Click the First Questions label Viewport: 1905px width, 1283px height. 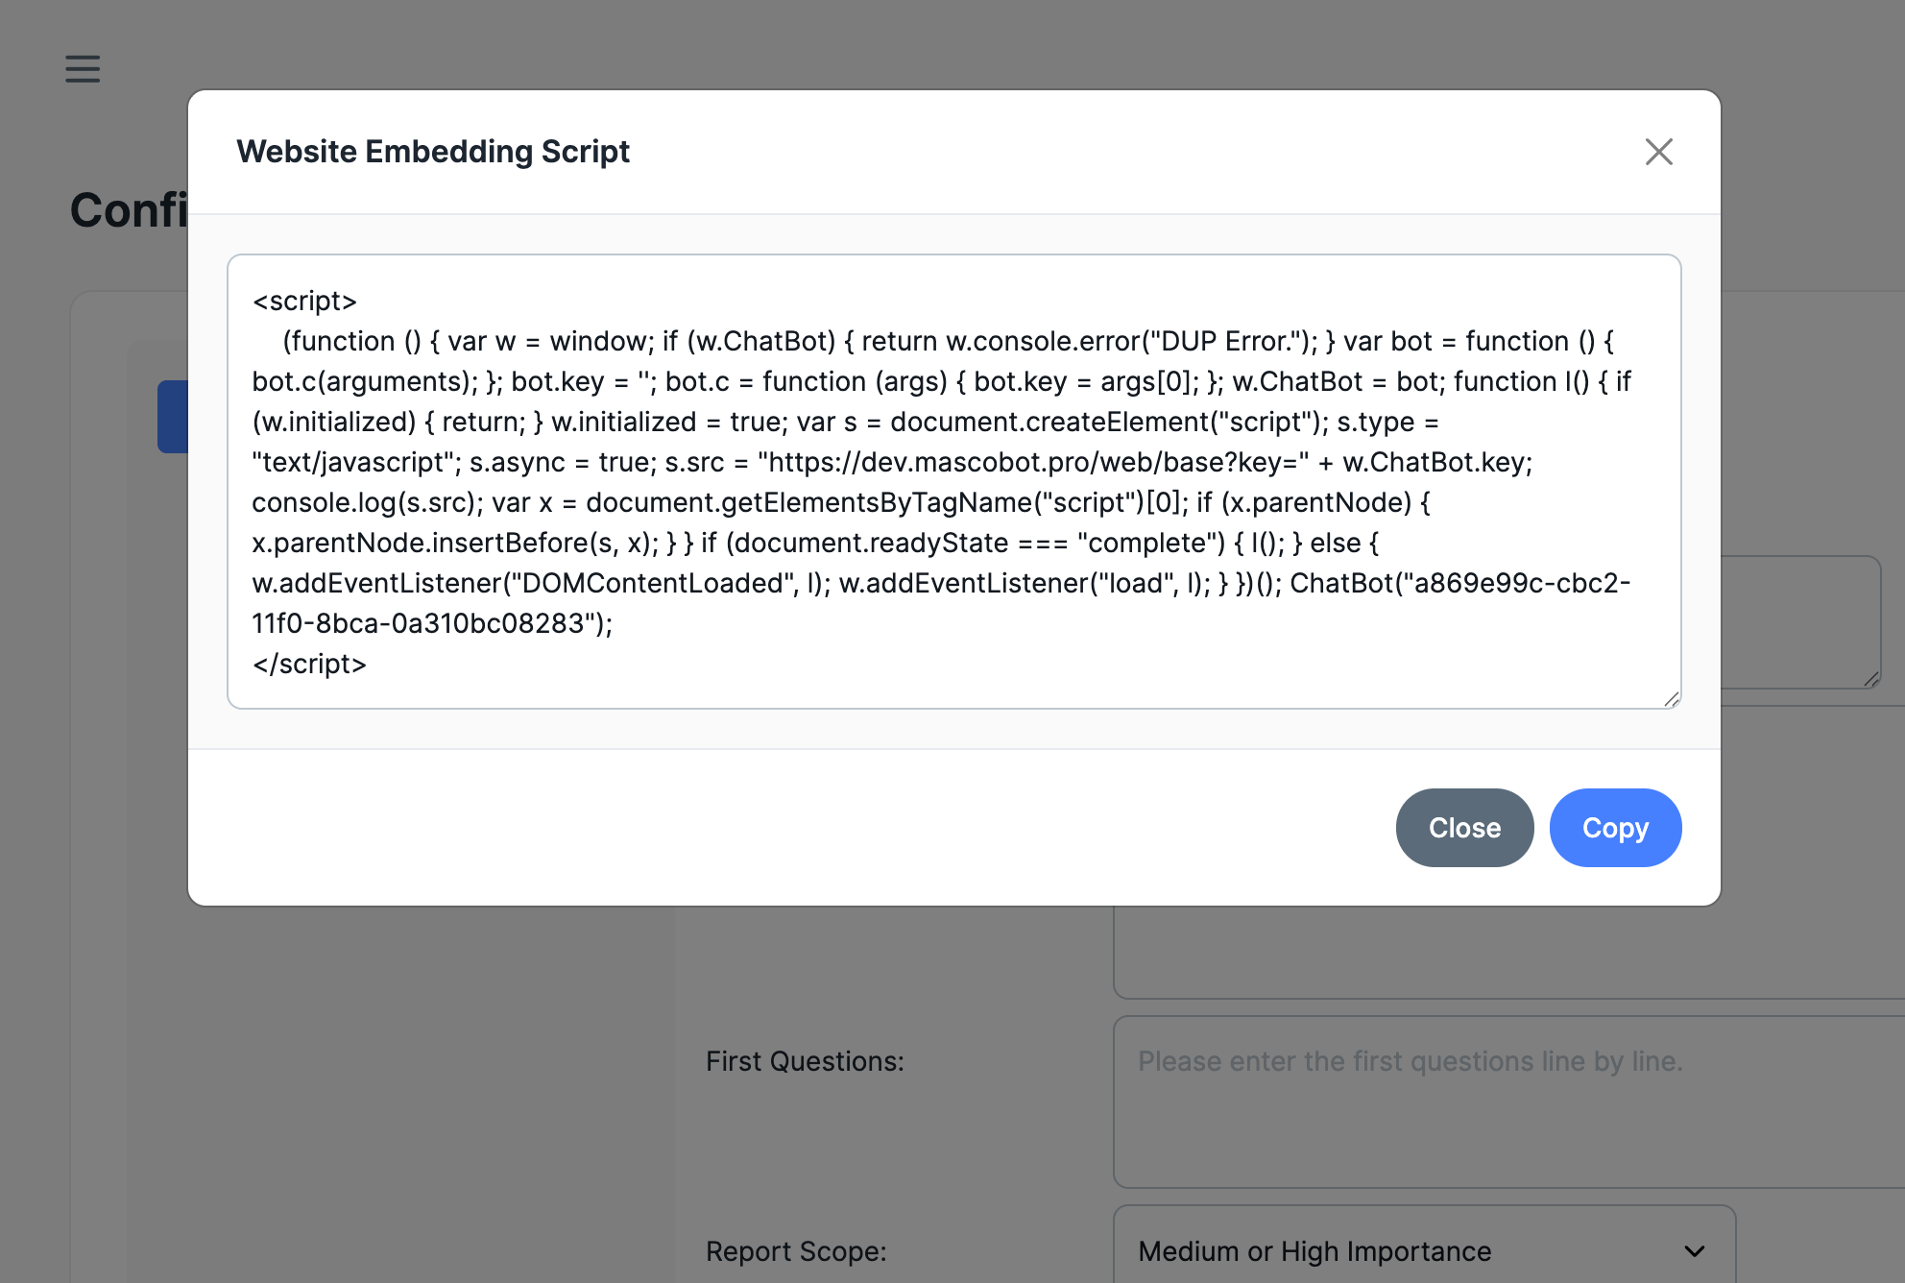805,1061
